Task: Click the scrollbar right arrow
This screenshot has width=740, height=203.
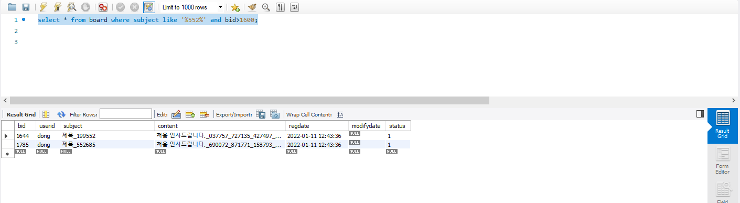Action: pyautogui.click(x=734, y=100)
